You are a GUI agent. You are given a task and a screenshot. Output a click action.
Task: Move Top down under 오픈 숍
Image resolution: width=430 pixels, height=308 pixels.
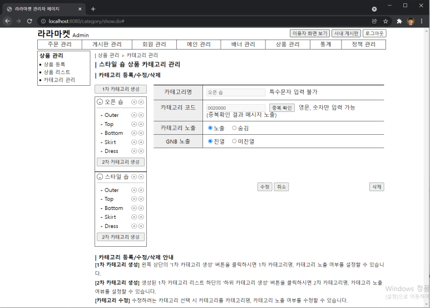[141, 124]
